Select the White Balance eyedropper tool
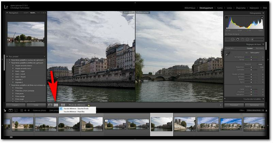The height and width of the screenshot is (143, 273). click(x=228, y=54)
